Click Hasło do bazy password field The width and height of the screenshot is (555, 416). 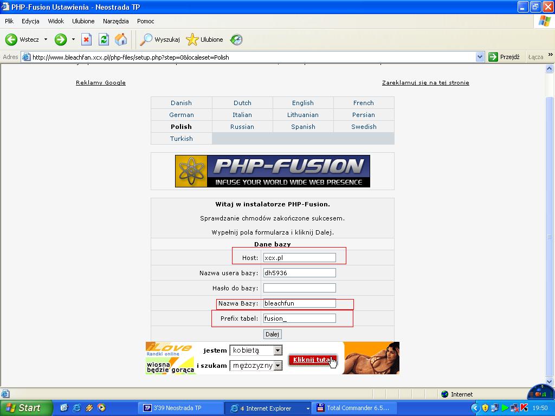[x=299, y=288]
